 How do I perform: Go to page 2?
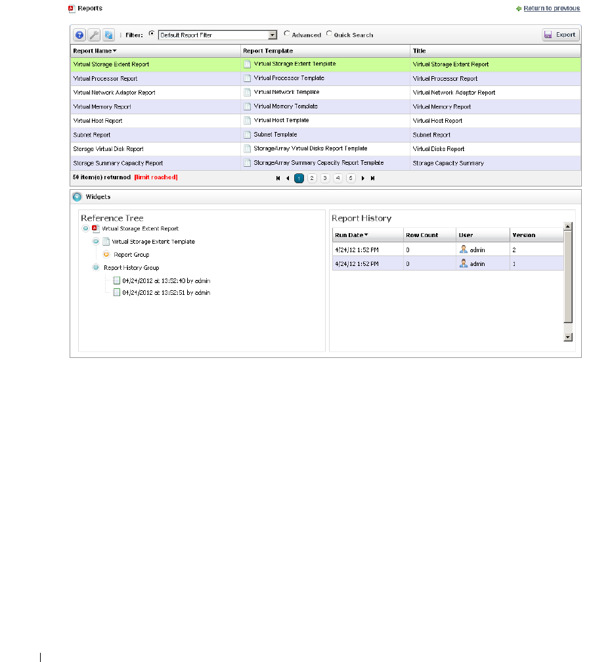tap(312, 178)
